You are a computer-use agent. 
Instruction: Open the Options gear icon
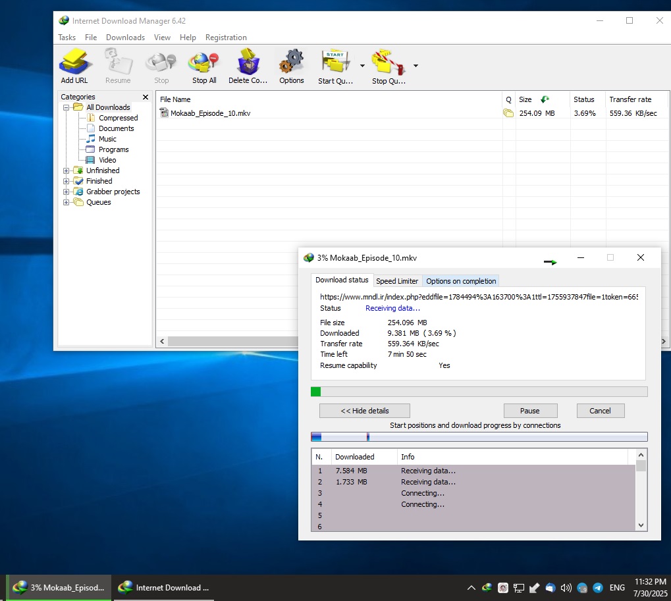point(291,63)
